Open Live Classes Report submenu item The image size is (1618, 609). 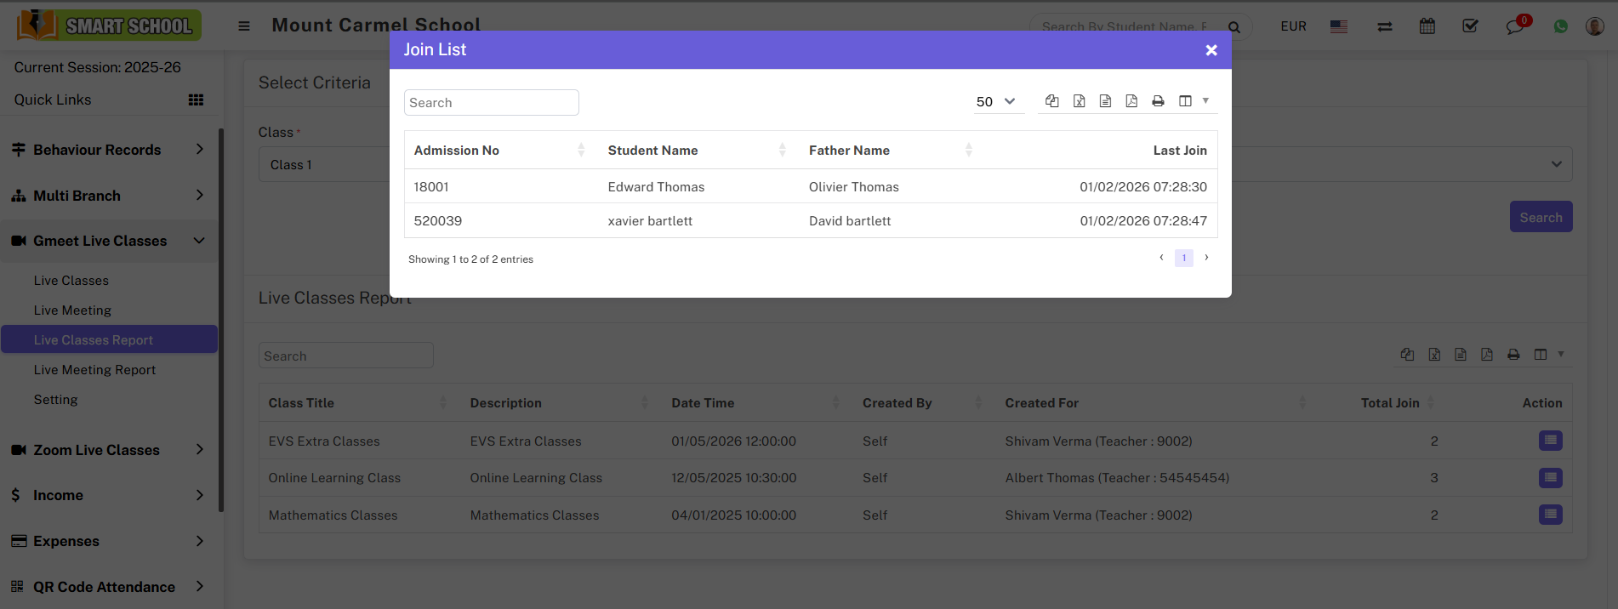(x=109, y=339)
